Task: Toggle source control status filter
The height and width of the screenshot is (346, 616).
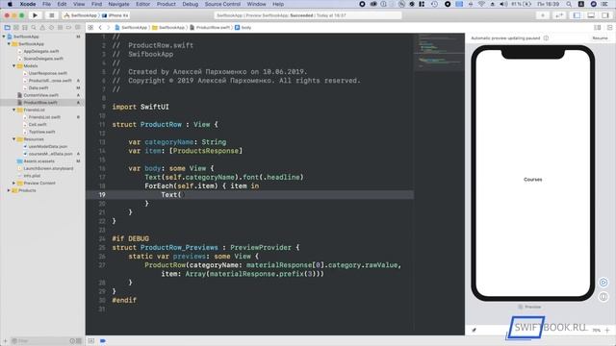Action: click(x=79, y=341)
